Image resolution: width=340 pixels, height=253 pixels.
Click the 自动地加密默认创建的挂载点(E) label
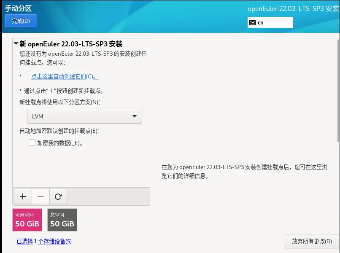click(x=59, y=131)
